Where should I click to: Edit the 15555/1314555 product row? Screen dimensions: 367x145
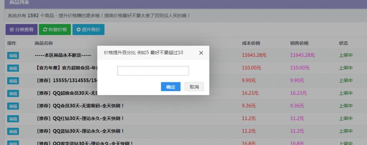[13, 81]
